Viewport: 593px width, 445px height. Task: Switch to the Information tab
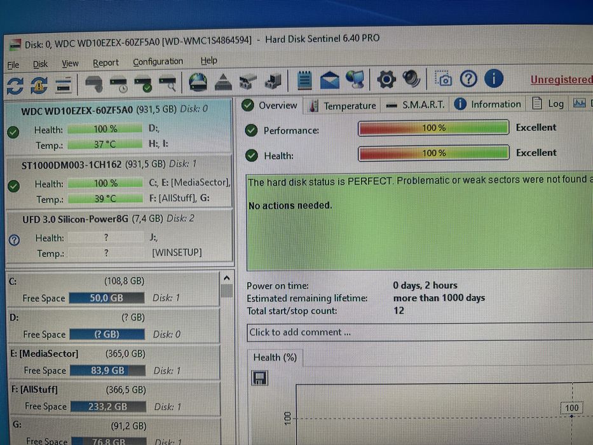[x=487, y=104]
